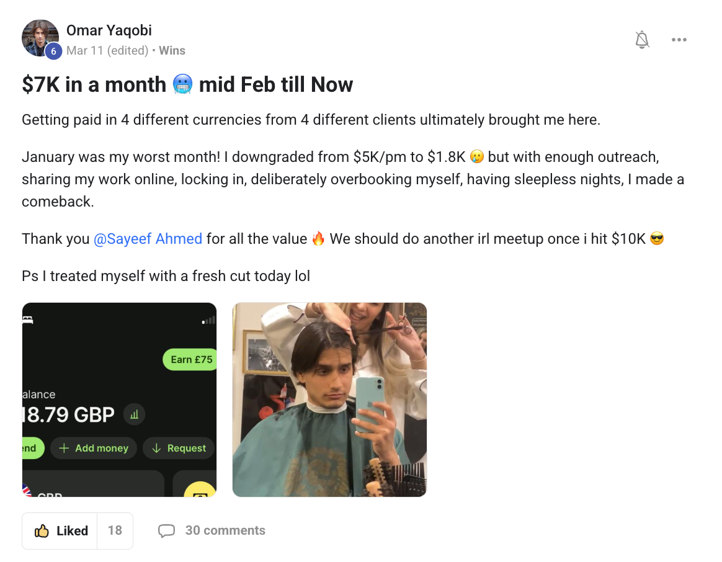Click the thumbs-up icon
The width and height of the screenshot is (722, 562).
coord(42,531)
